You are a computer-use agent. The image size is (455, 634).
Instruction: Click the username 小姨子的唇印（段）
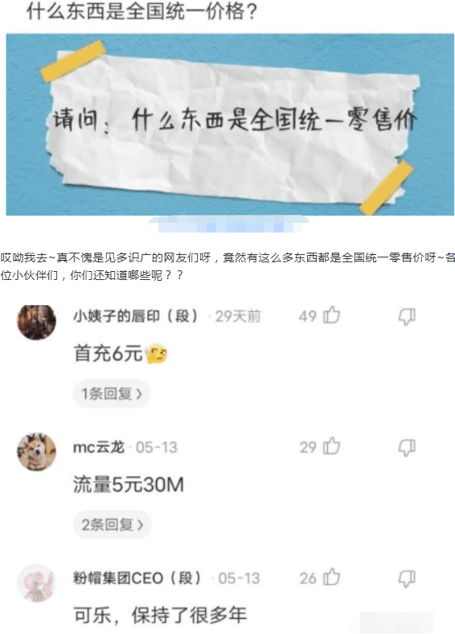coord(136,315)
